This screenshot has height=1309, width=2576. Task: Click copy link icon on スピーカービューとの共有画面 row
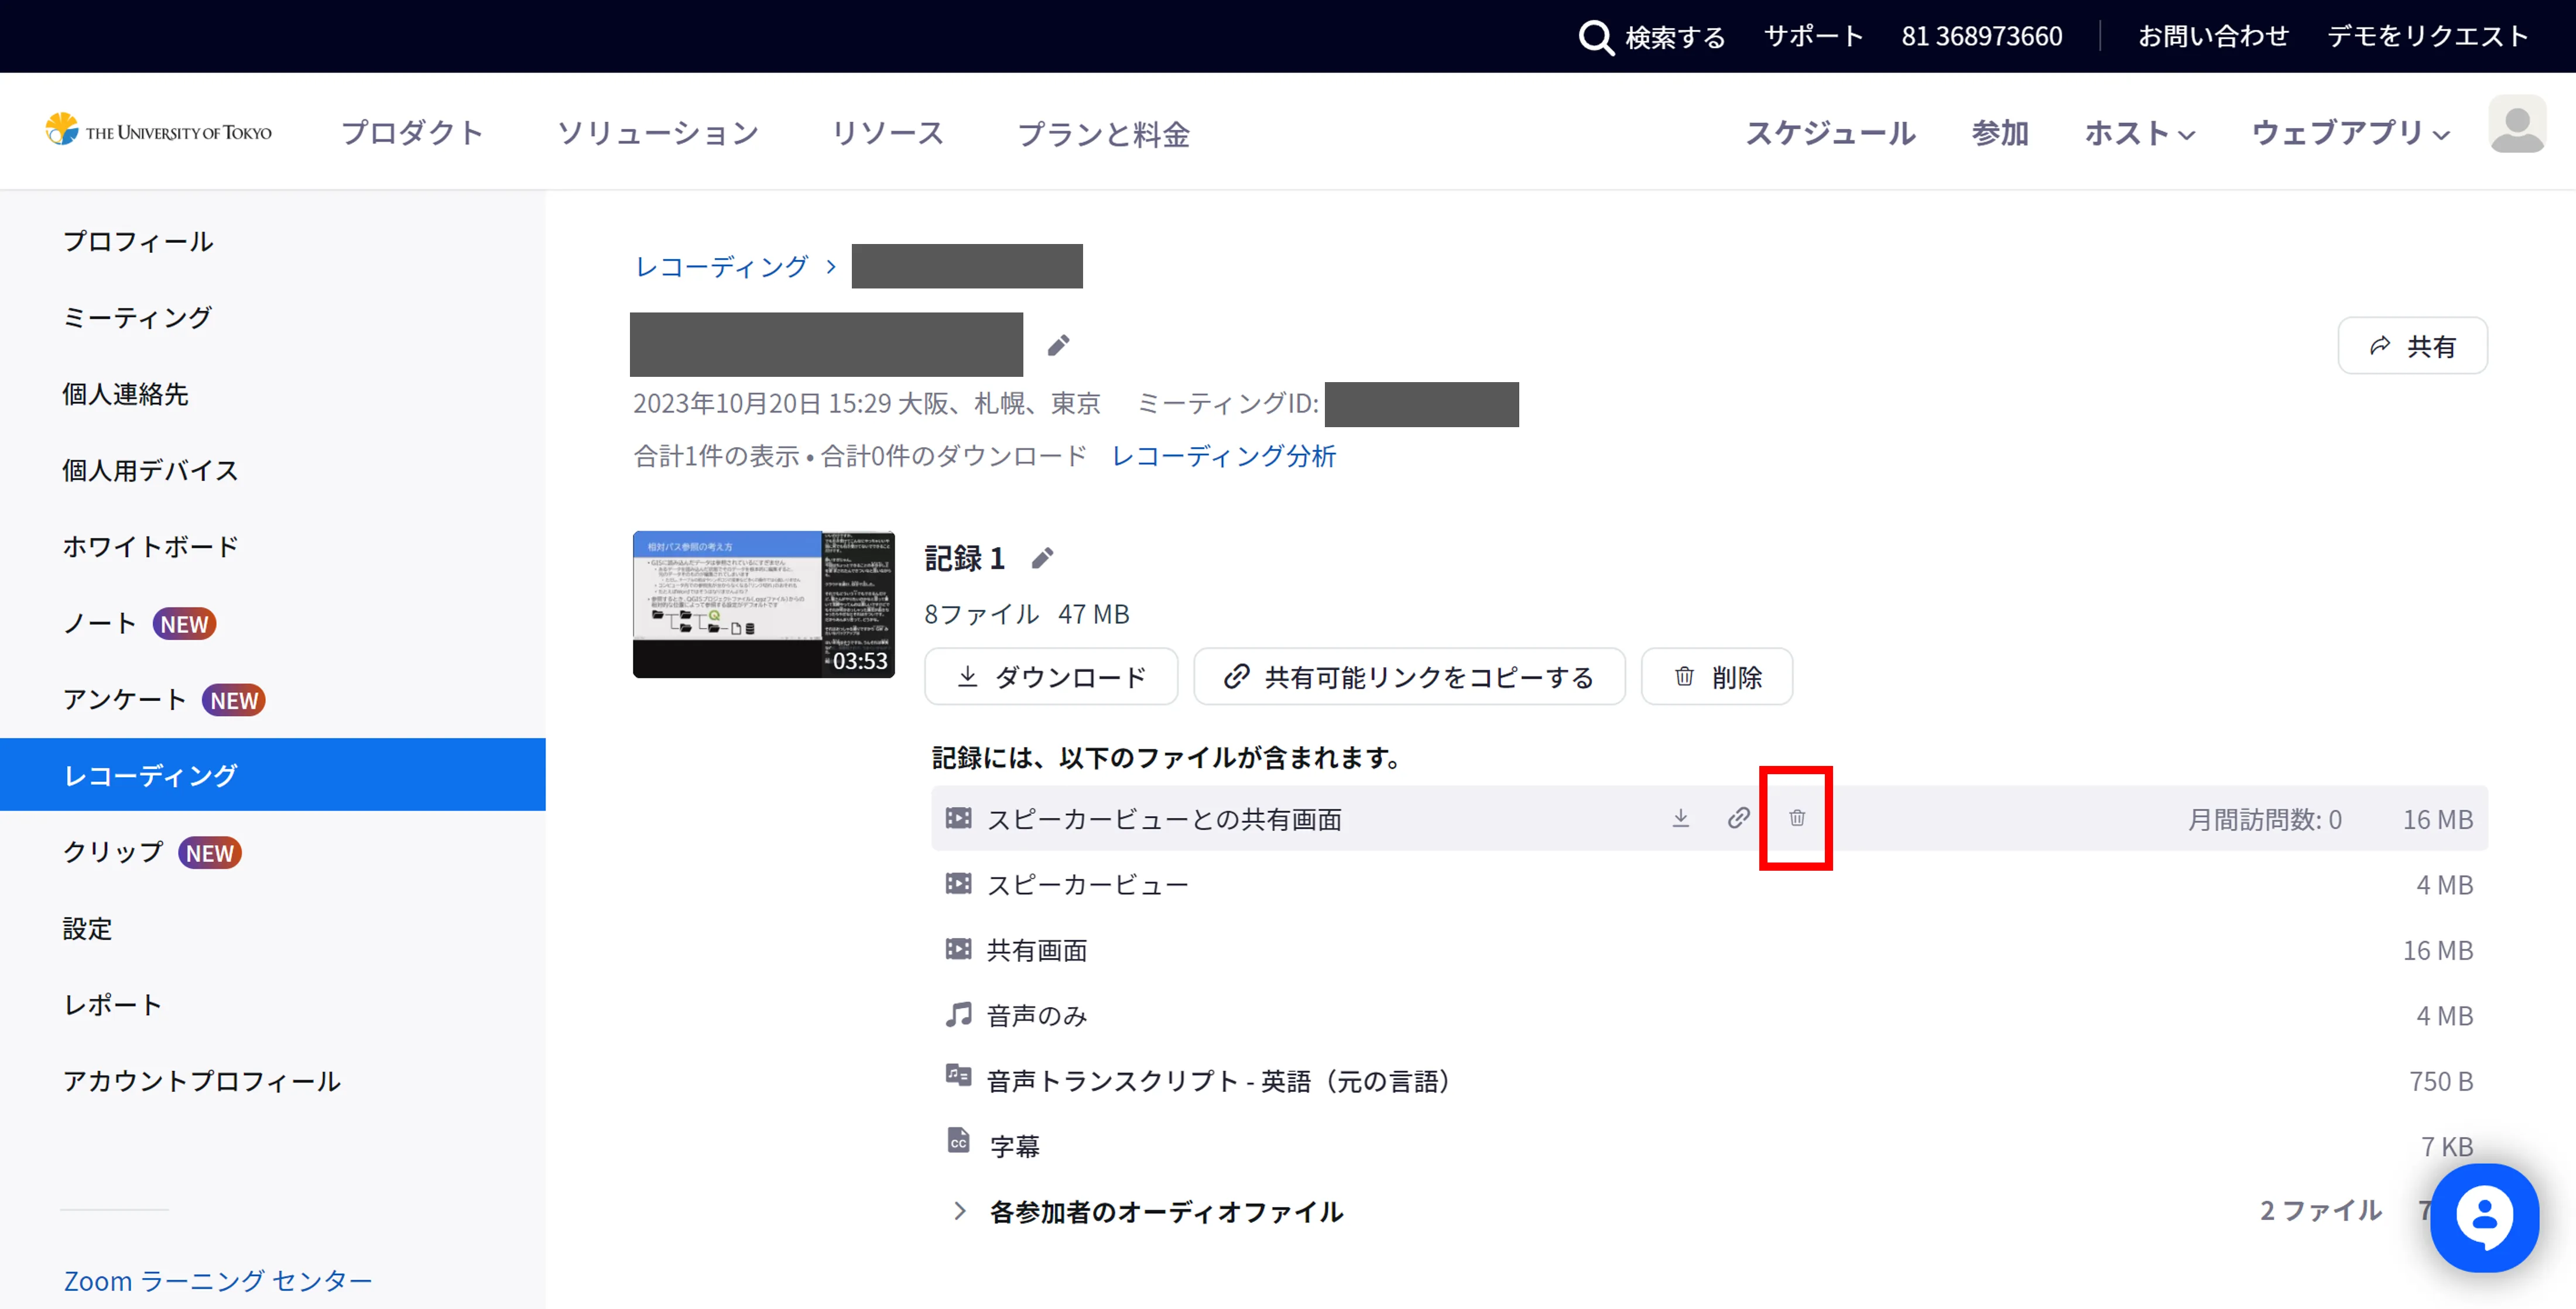(1738, 819)
